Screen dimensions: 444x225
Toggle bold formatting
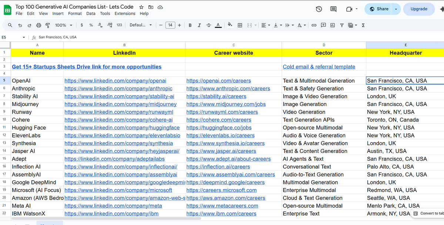[190, 25]
